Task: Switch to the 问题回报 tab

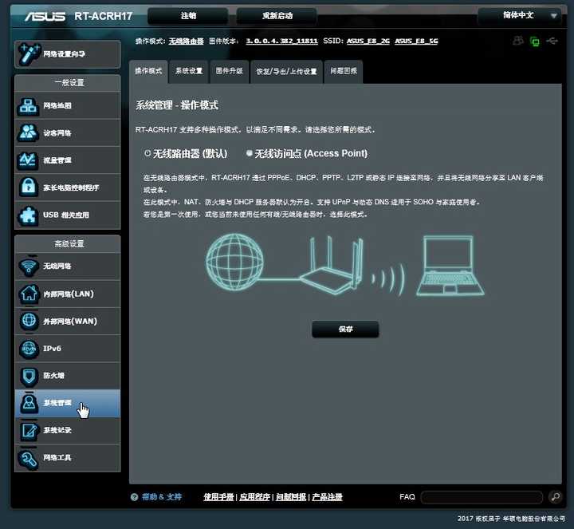Action: (x=344, y=71)
